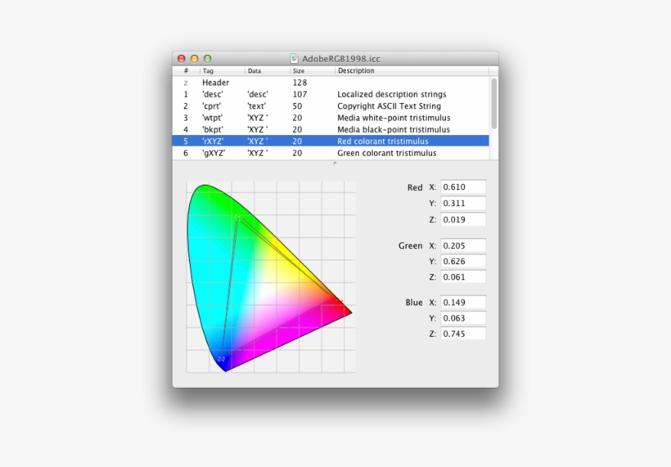671x467 pixels.
Task: Sort by the Tag column header
Action: coord(222,70)
